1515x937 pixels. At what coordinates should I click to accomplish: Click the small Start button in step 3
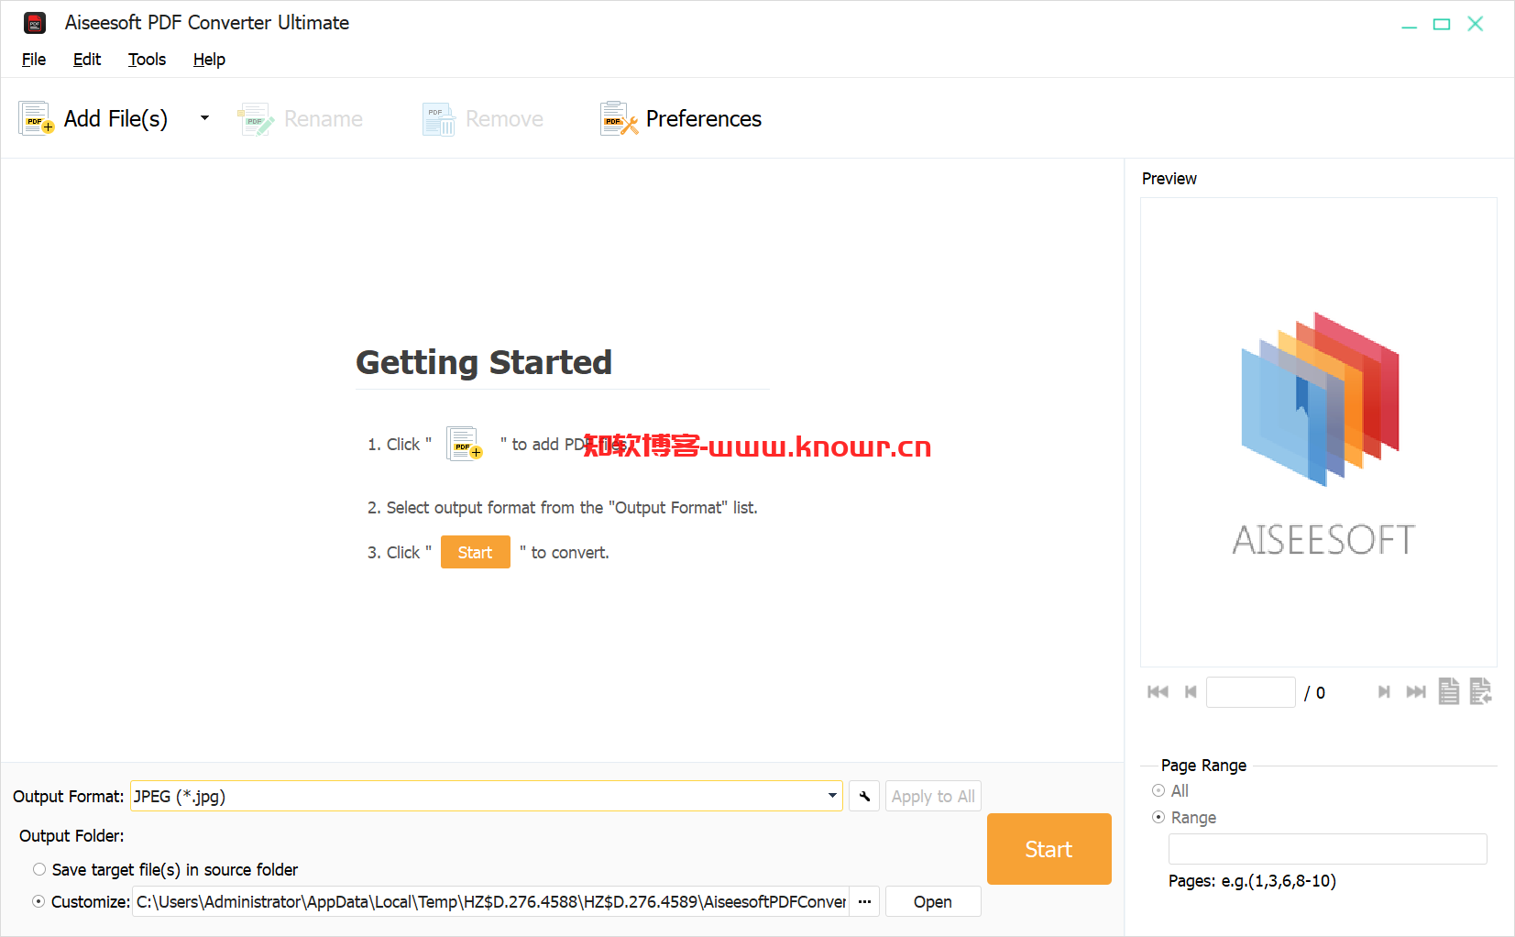475,552
